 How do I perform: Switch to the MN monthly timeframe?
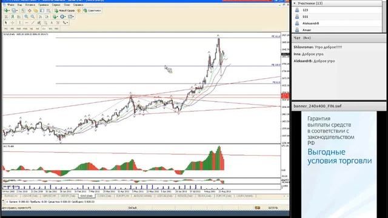click(56, 28)
